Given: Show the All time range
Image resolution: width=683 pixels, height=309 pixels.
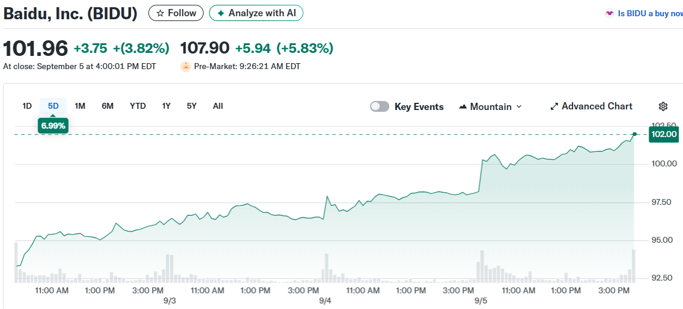Looking at the screenshot, I should pos(218,106).
